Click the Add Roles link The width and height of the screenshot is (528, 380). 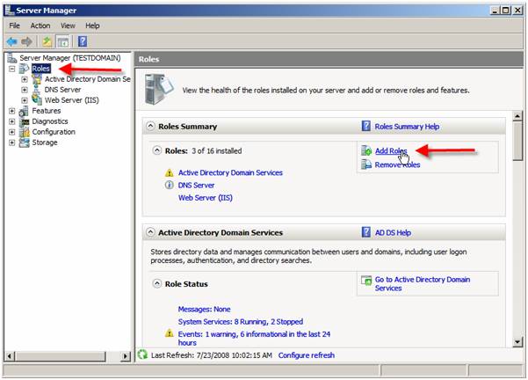[391, 151]
